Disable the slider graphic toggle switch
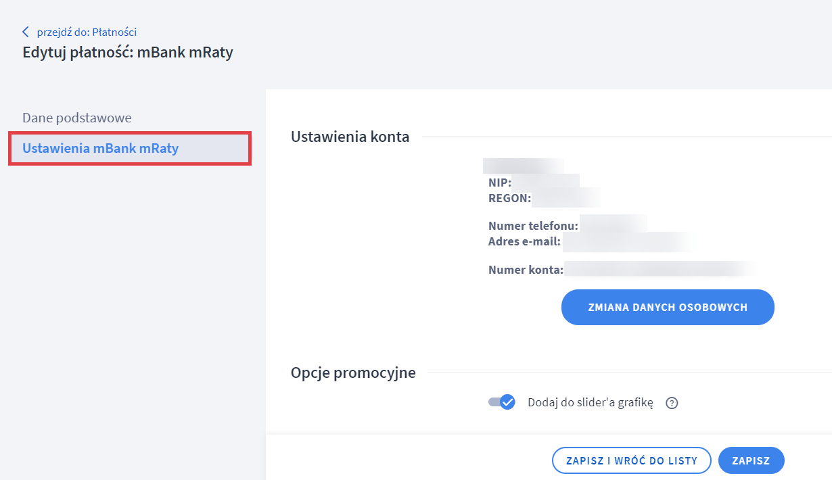This screenshot has height=480, width=832. click(502, 402)
